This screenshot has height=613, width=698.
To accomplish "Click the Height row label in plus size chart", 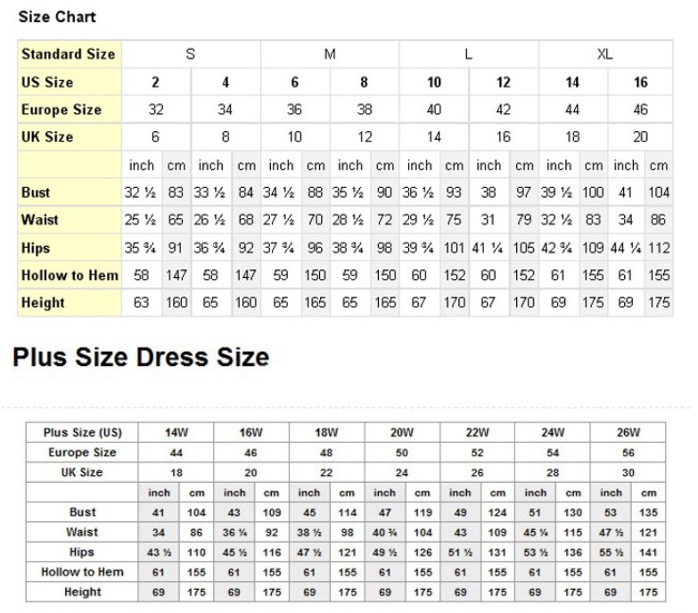I will 82,592.
